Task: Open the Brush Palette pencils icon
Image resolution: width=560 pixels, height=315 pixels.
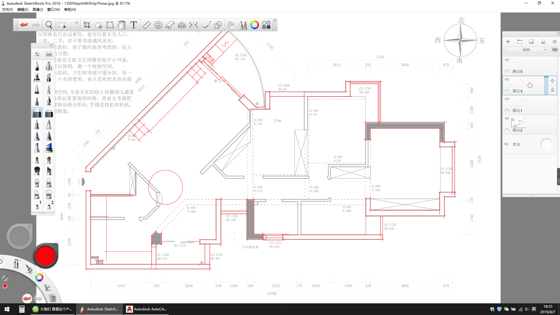Action: point(243,25)
